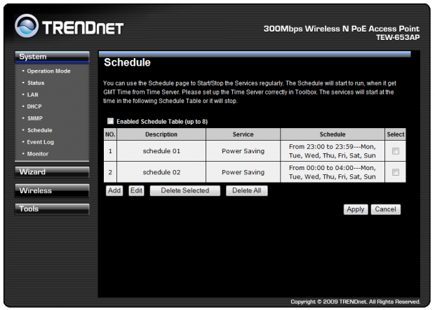Click the NO. column header
The image size is (435, 310).
(x=110, y=134)
